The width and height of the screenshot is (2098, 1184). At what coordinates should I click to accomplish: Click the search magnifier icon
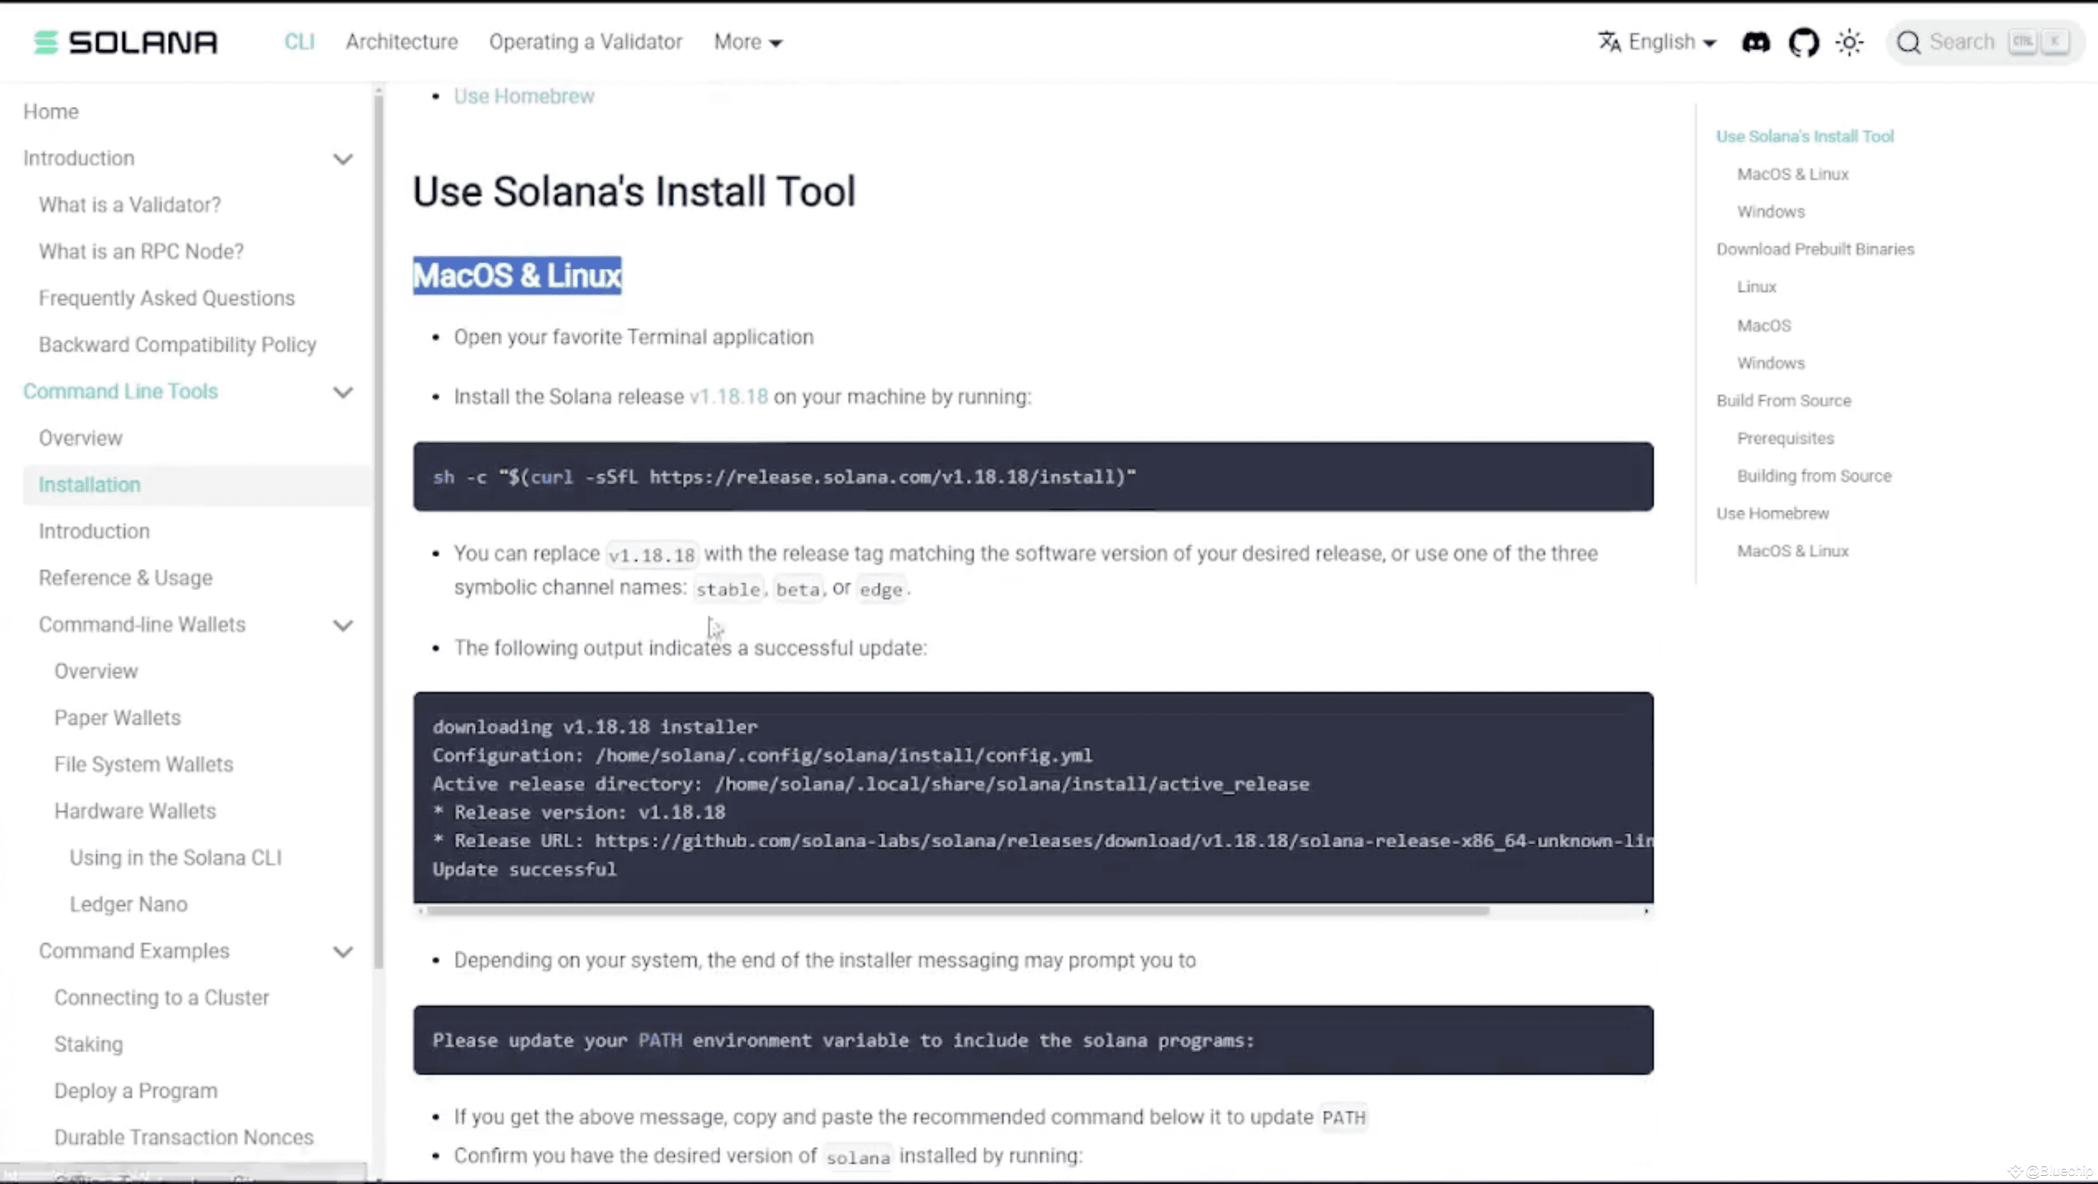click(x=1909, y=41)
